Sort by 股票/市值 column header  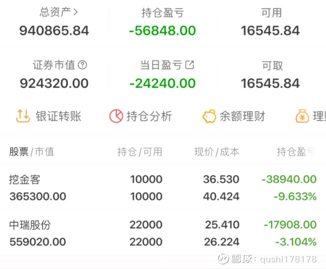tap(32, 152)
